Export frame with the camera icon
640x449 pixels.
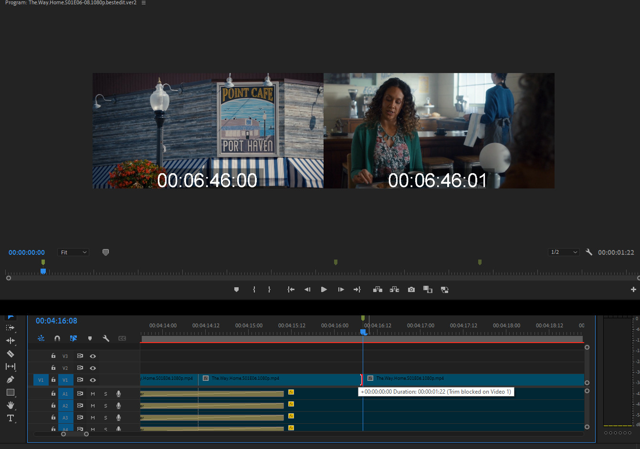point(411,290)
